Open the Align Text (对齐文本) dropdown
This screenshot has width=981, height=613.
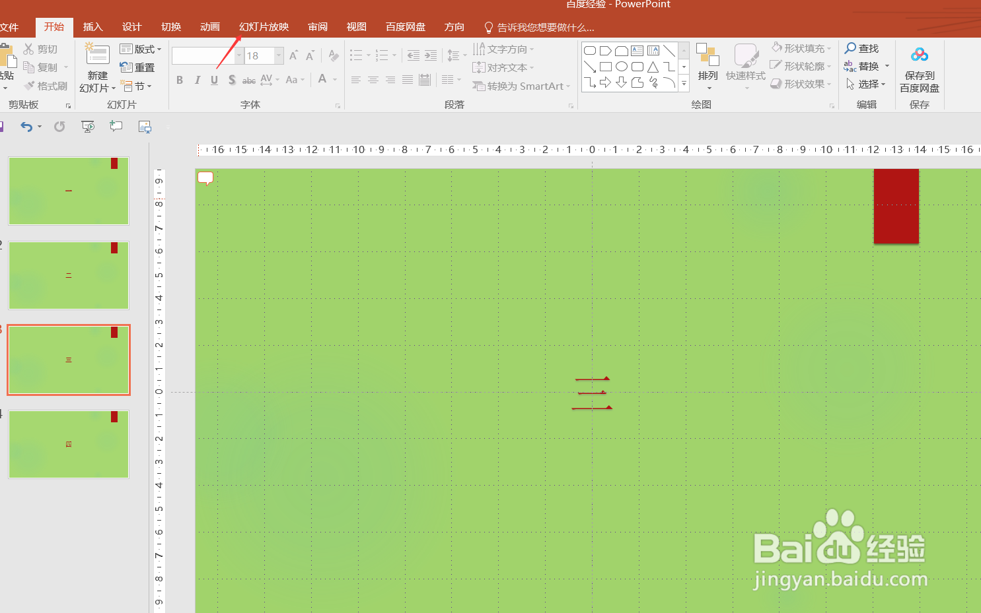pyautogui.click(x=503, y=67)
